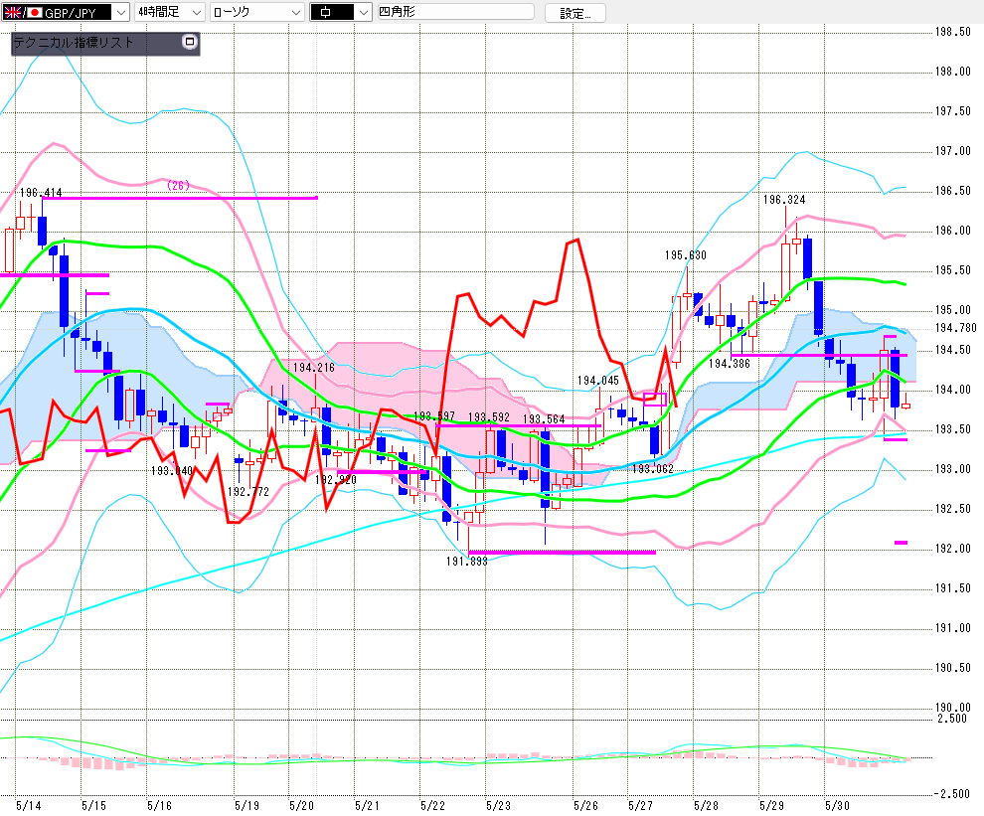The width and height of the screenshot is (984, 816).
Task: Click the small magenta rectangle near 5/27
Action: [655, 400]
